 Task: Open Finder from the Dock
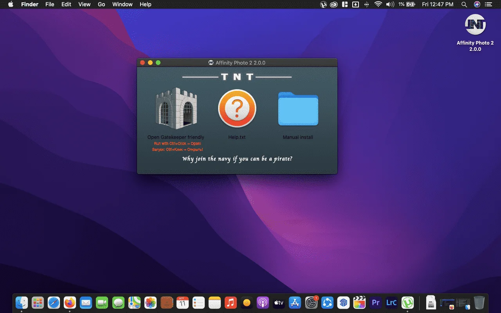pos(22,302)
